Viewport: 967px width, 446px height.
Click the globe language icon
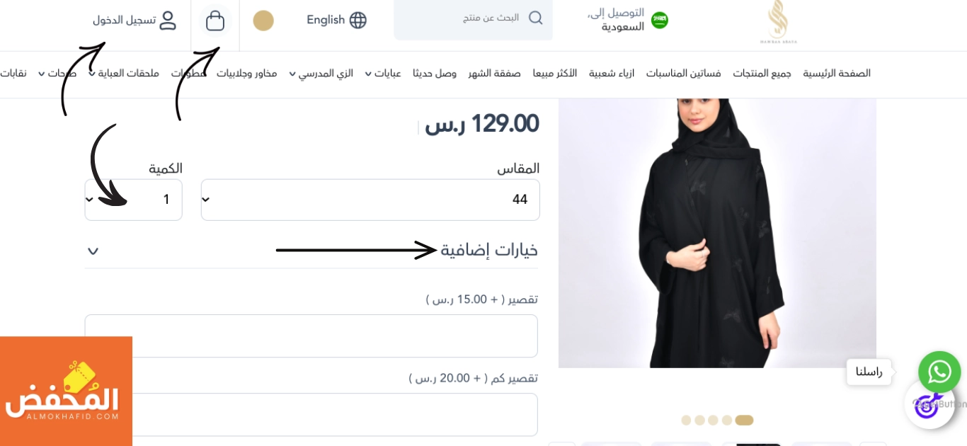(358, 20)
